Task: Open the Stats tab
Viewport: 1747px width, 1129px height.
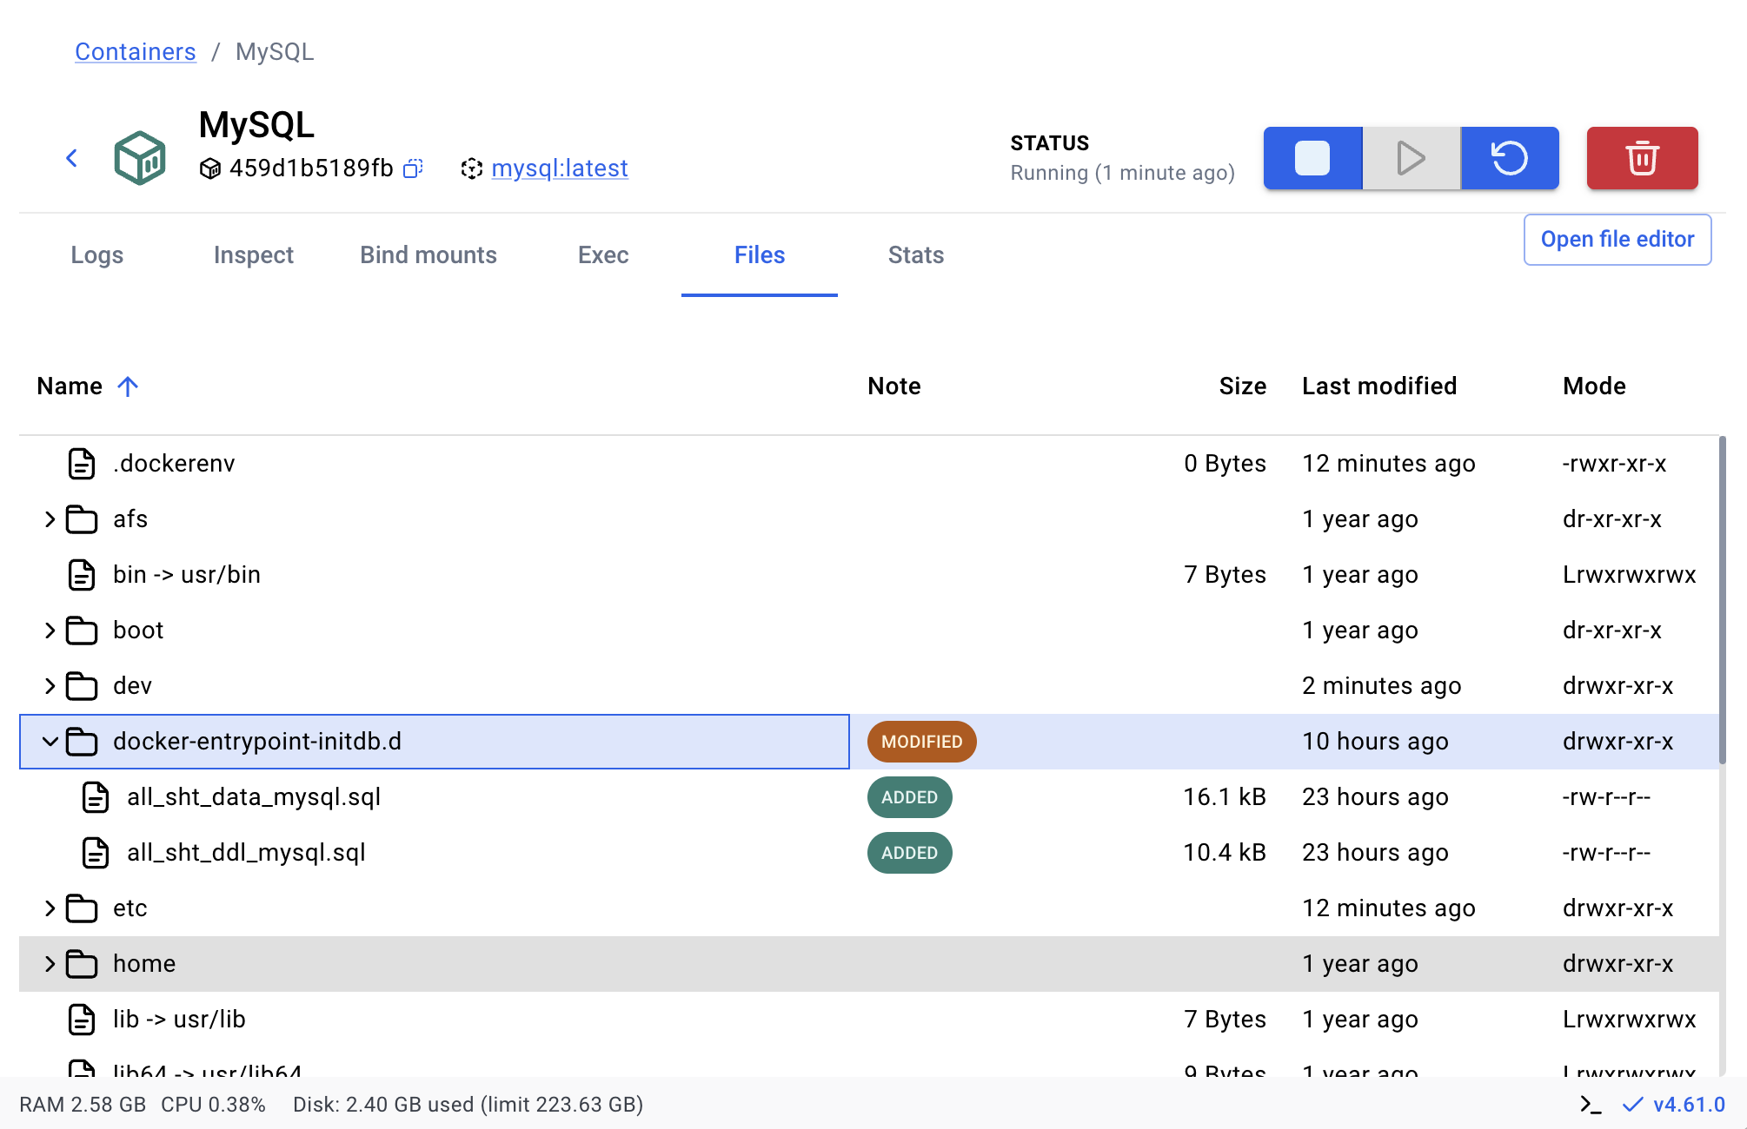Action: 915,254
